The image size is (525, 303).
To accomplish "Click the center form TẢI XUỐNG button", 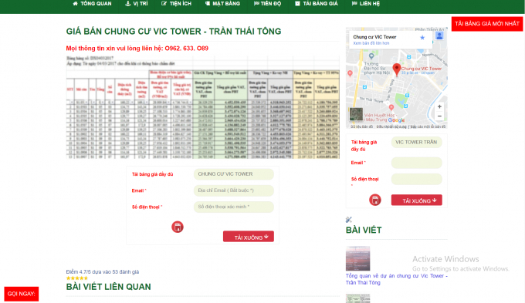I will (x=249, y=237).
